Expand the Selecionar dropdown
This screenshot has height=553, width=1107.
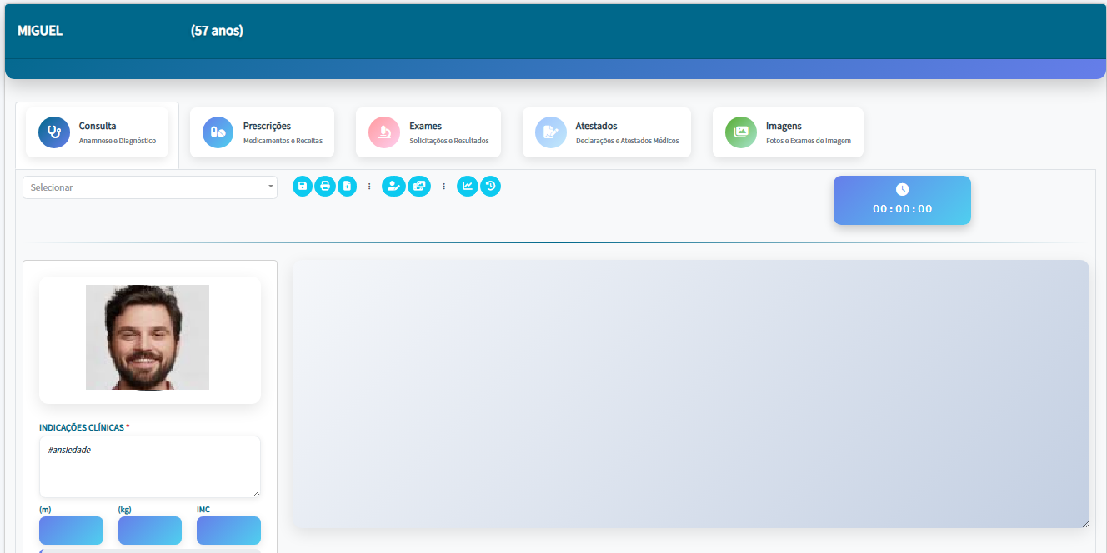point(142,187)
